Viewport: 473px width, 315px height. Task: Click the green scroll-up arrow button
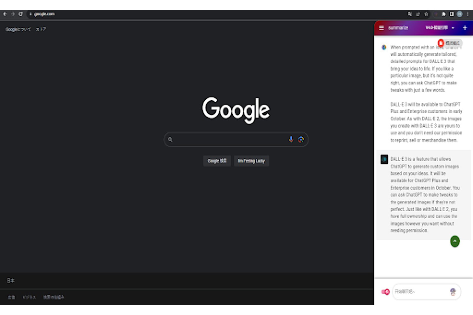[455, 241]
